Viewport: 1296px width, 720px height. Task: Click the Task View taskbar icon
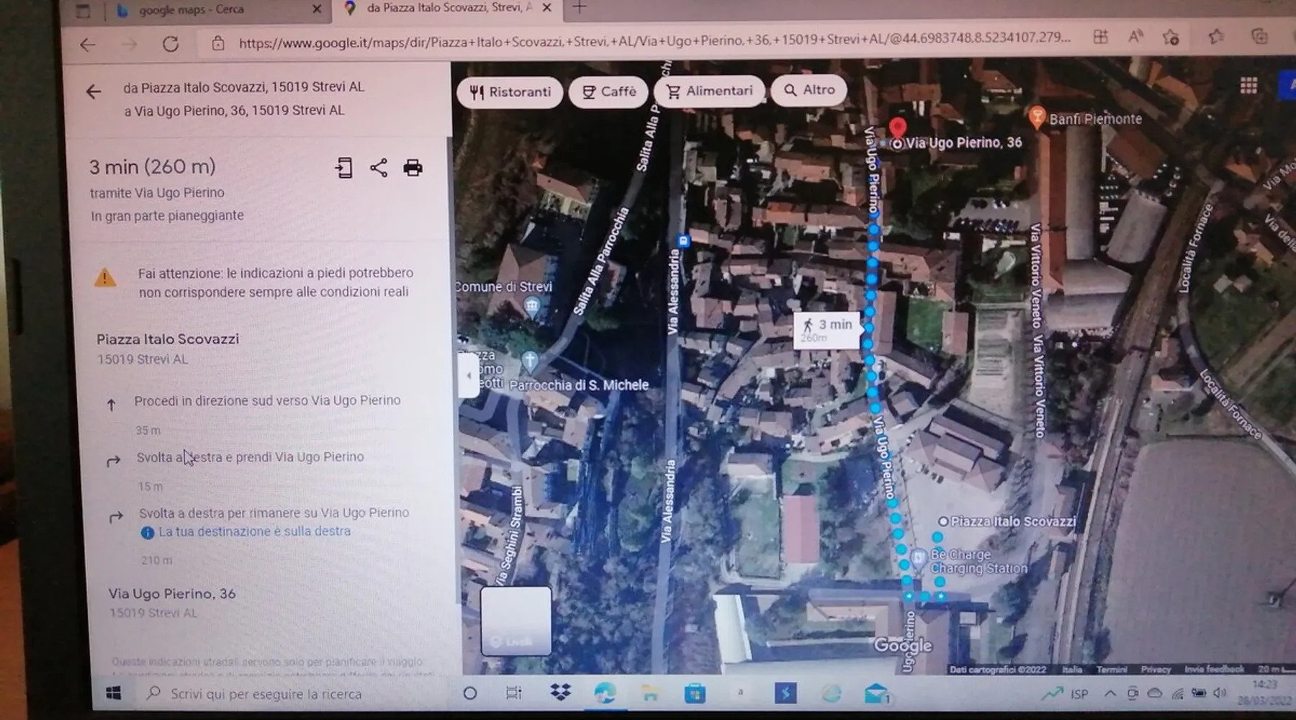pyautogui.click(x=513, y=693)
